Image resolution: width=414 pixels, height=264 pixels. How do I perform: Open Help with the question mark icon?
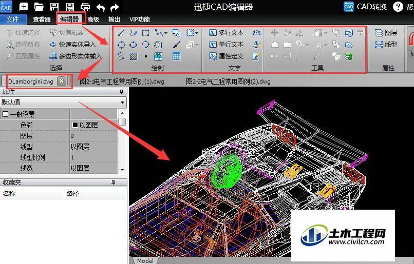click(398, 7)
